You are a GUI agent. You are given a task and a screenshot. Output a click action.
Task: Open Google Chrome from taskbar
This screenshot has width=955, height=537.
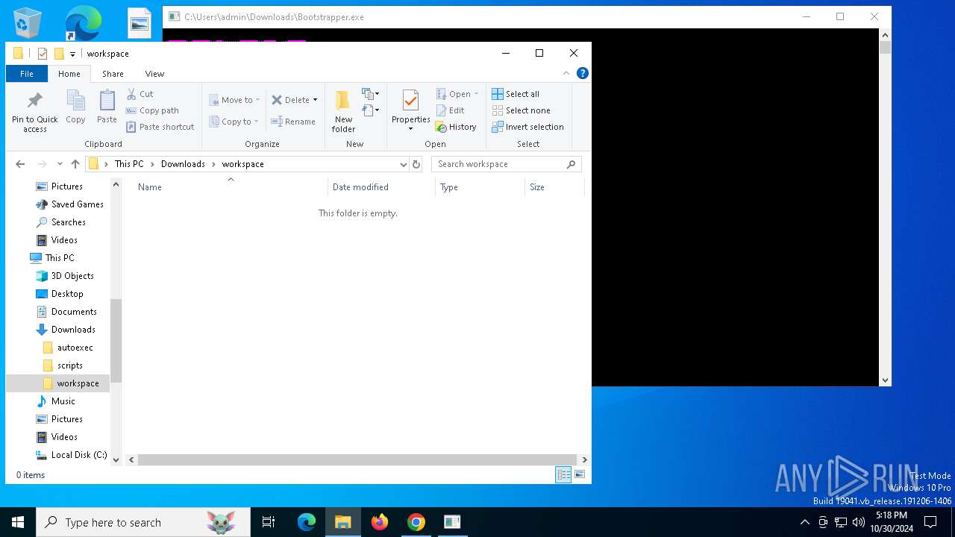tap(416, 522)
